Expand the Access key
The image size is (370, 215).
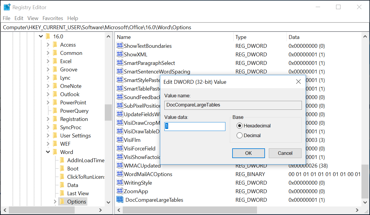click(48, 45)
